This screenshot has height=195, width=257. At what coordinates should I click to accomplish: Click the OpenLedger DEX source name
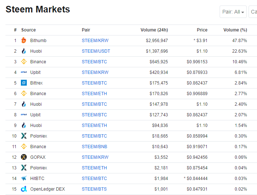click(48, 189)
